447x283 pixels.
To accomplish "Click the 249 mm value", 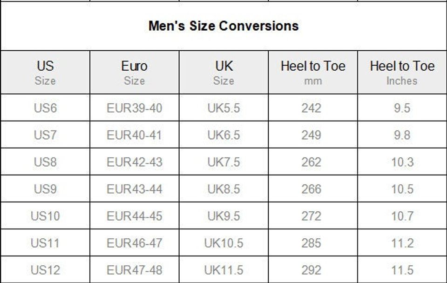I will coord(312,135).
